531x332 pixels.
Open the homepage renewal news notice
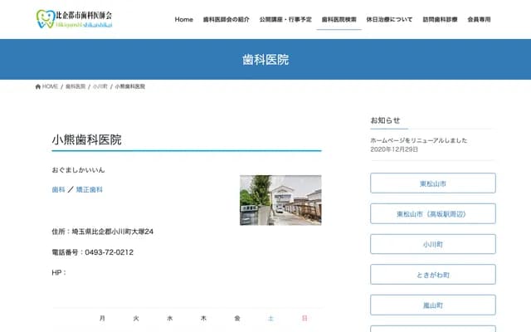point(419,140)
